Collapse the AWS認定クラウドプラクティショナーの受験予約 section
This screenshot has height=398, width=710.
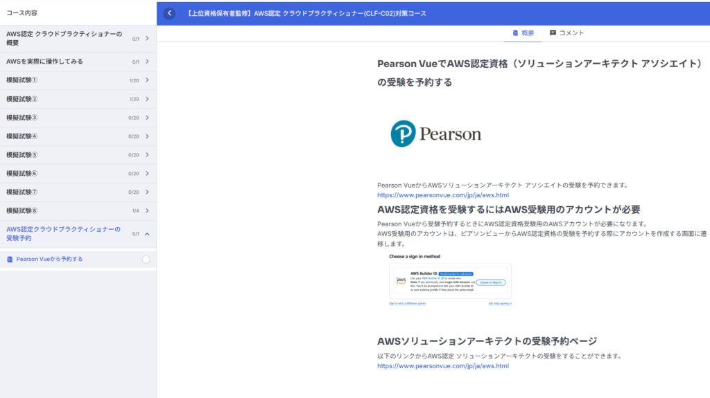[147, 233]
